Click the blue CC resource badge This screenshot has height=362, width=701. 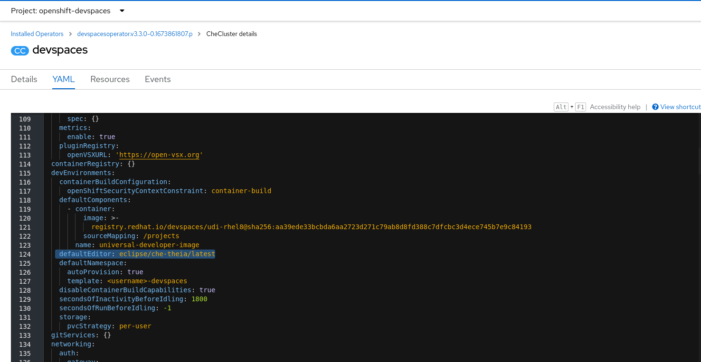click(x=20, y=51)
